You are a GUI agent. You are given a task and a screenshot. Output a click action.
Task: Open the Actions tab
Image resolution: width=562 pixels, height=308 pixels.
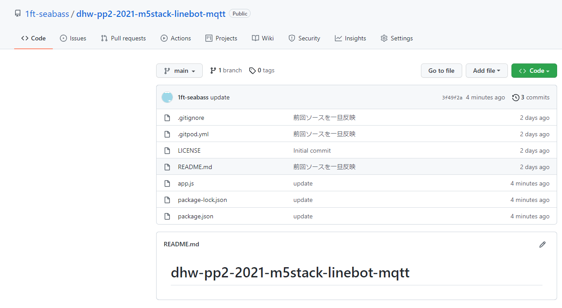pos(176,38)
